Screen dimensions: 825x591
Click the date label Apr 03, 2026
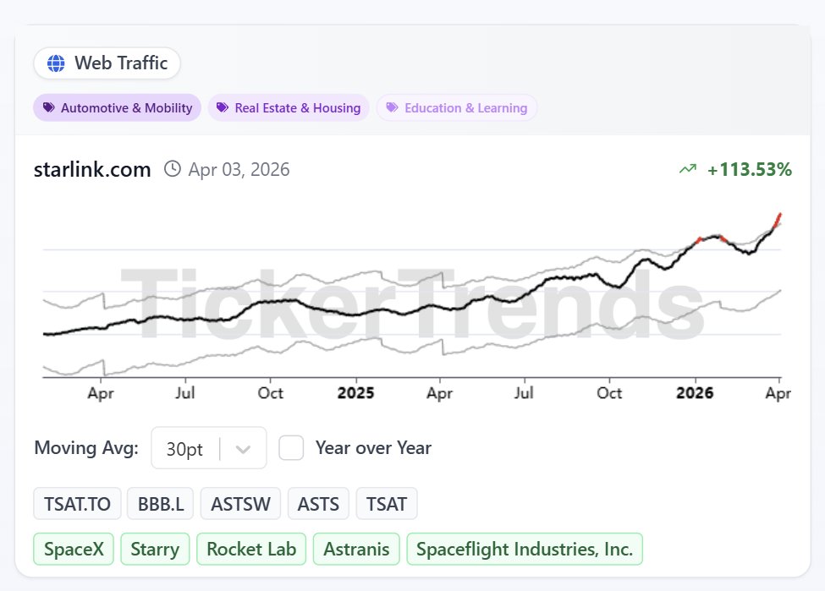click(x=240, y=169)
